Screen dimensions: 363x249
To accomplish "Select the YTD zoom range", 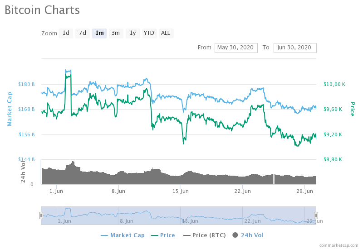I will (x=149, y=33).
